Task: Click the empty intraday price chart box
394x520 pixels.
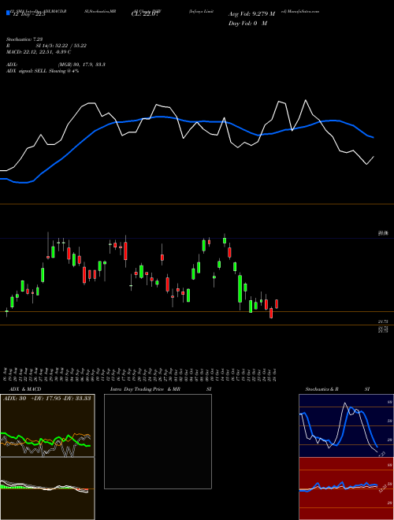Action: (158, 441)
